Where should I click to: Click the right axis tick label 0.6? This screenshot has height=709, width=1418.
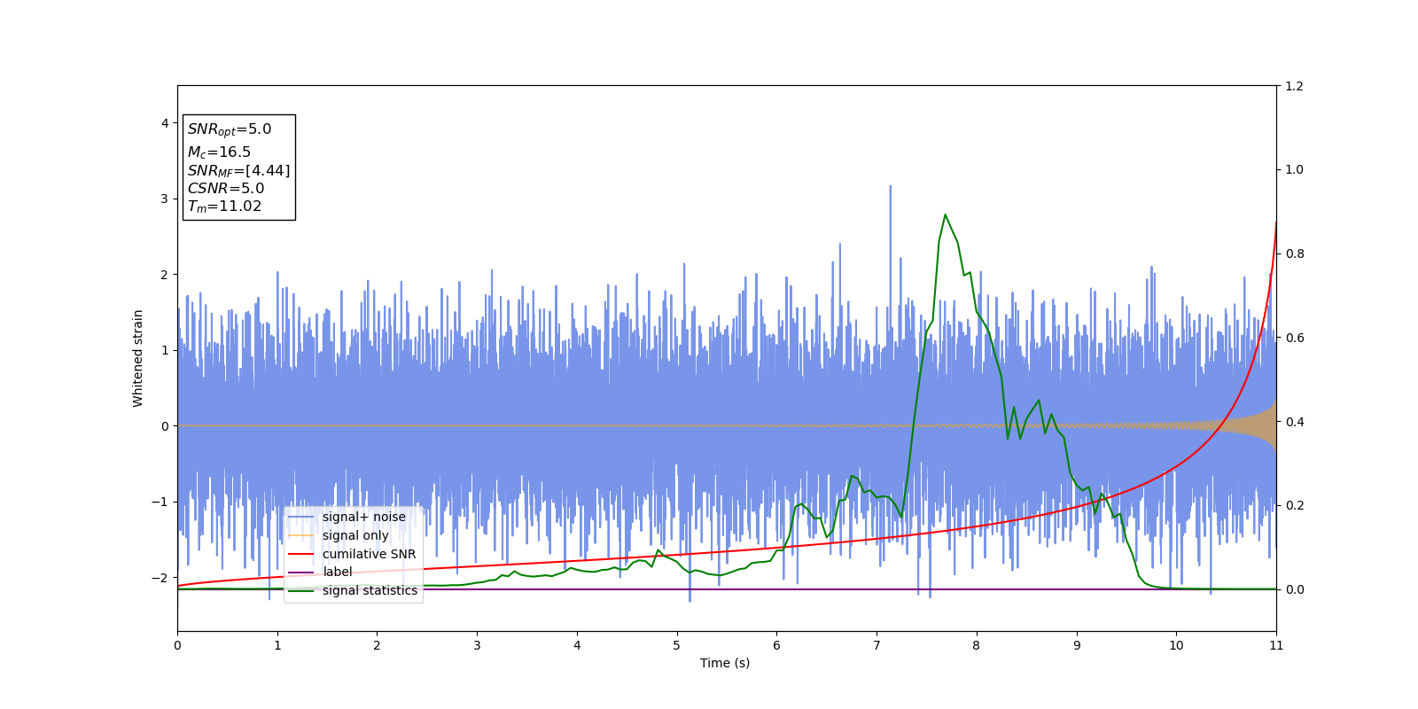(x=1295, y=338)
